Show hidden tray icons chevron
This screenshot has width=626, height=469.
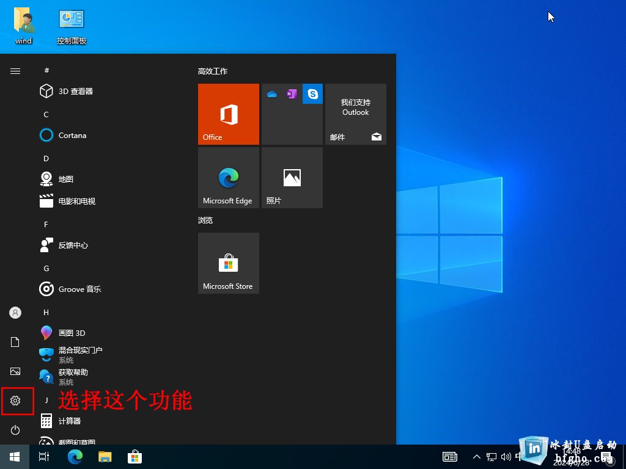(477, 457)
